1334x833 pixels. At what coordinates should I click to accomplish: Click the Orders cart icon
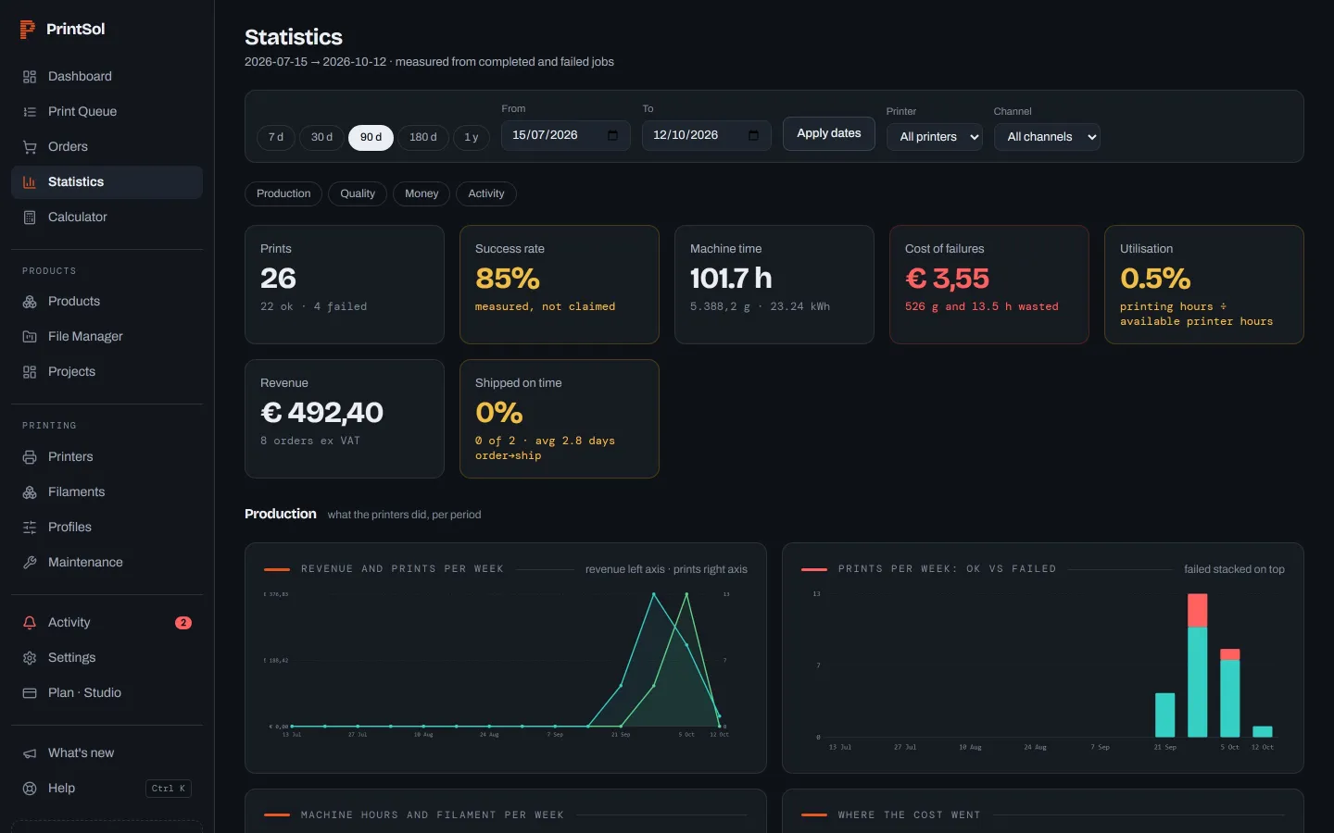pos(30,147)
